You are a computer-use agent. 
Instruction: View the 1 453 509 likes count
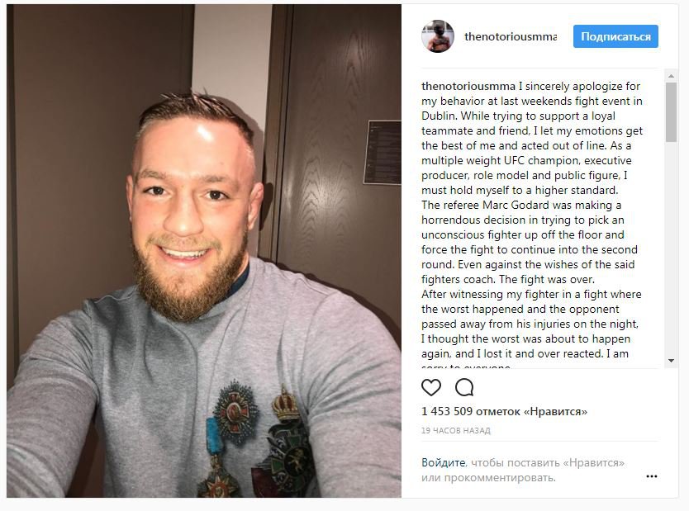(x=504, y=411)
